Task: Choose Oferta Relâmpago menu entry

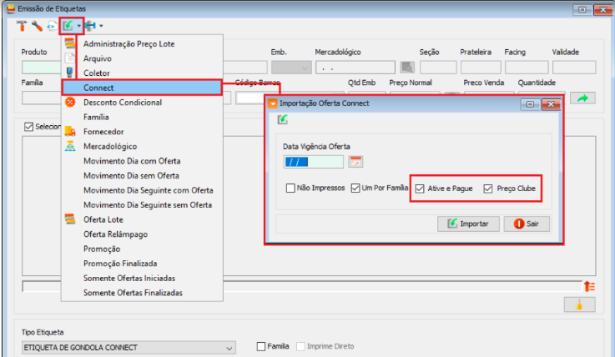Action: (x=116, y=234)
